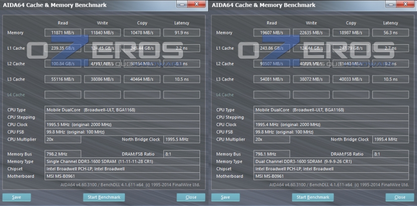Click L2 Cache Read value 100.84 GB/s
417x206 pixels.
pos(63,64)
